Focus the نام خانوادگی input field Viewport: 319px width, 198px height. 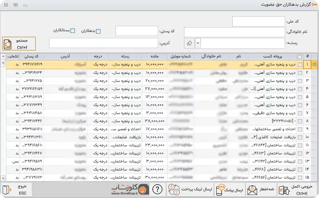234,32
